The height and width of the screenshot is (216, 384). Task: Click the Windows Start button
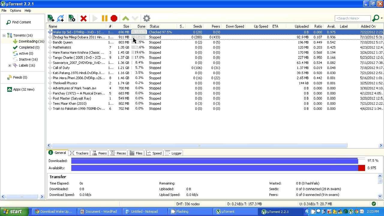pyautogui.click(x=14, y=211)
